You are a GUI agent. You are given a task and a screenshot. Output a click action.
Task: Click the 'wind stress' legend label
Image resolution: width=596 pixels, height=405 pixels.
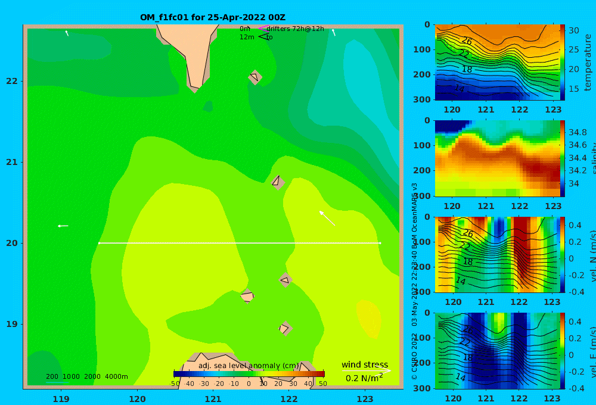click(365, 364)
